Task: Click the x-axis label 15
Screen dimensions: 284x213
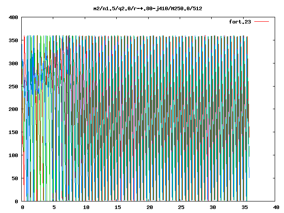Action: (x=118, y=207)
